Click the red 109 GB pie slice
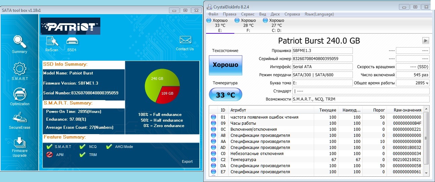The width and height of the screenshot is (435, 182). click(x=168, y=94)
